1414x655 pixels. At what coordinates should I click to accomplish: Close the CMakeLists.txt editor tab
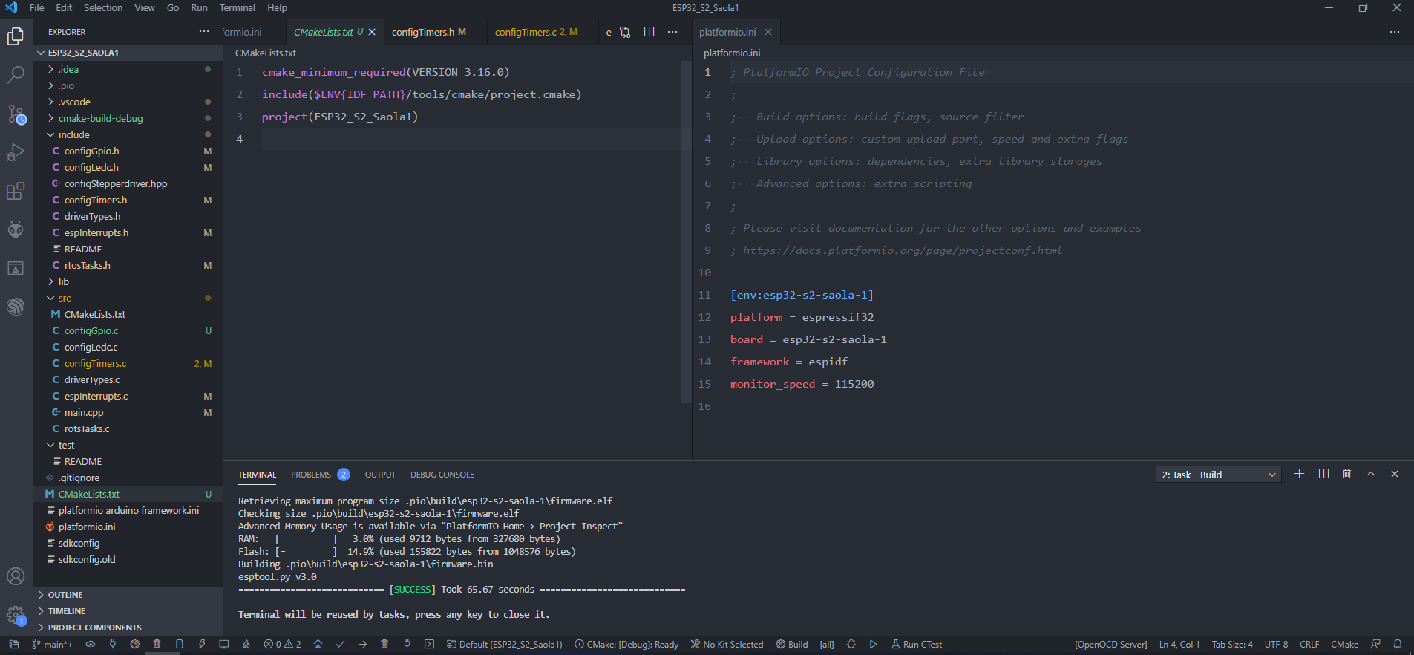click(x=372, y=32)
